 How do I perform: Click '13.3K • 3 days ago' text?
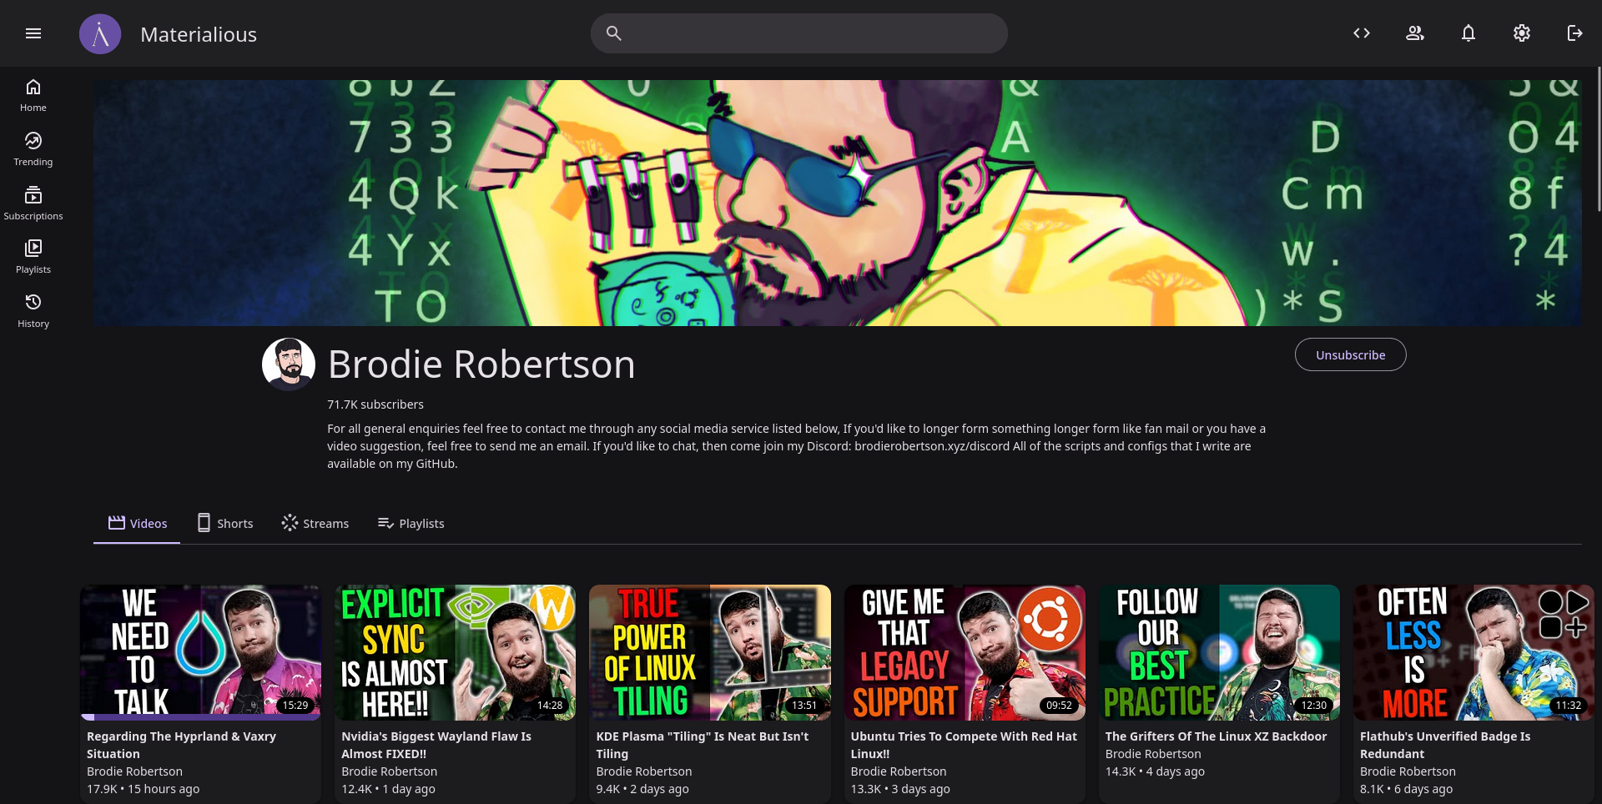click(900, 789)
